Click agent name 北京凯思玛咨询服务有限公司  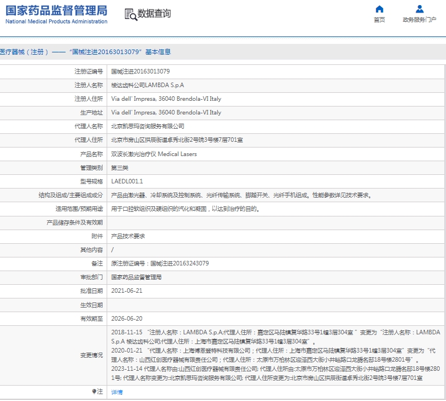148,126
